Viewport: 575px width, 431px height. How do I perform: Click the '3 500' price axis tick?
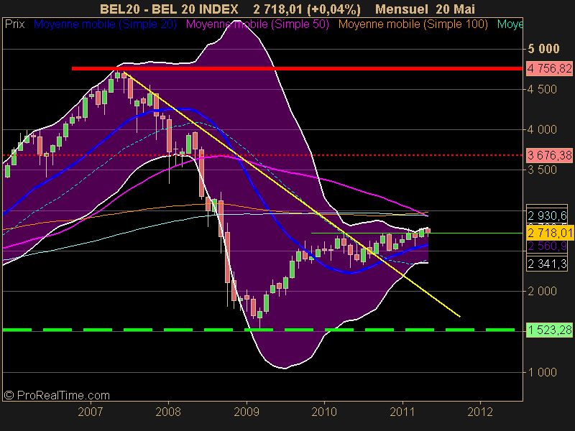542,170
